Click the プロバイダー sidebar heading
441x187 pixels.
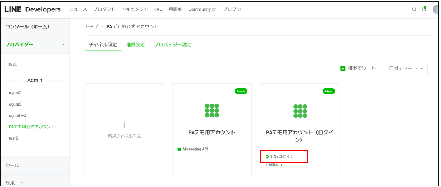tap(19, 45)
